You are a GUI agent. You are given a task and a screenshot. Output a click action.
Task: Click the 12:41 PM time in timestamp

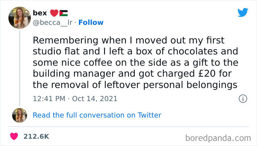click(x=48, y=98)
